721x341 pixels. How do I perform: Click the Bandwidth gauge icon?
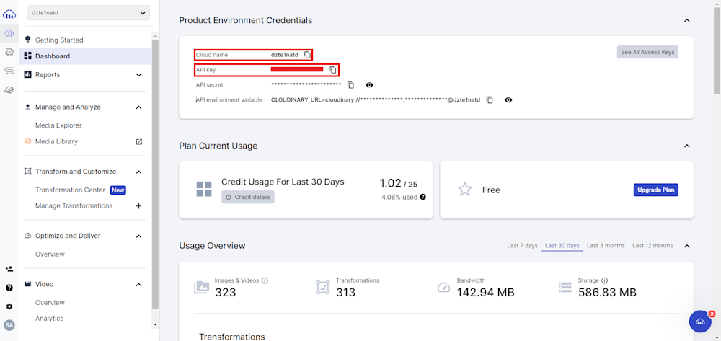pos(443,287)
